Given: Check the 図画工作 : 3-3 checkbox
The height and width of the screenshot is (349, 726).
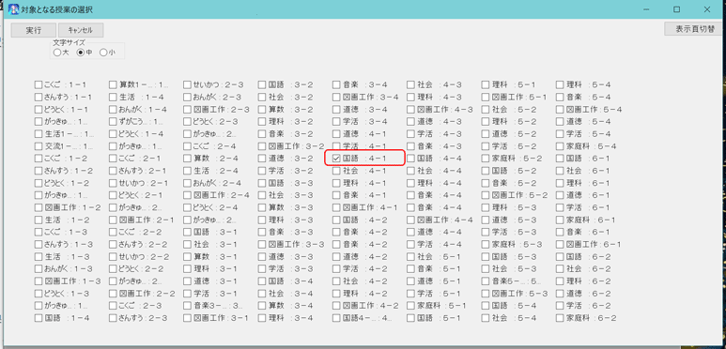Looking at the screenshot, I should tap(262, 244).
